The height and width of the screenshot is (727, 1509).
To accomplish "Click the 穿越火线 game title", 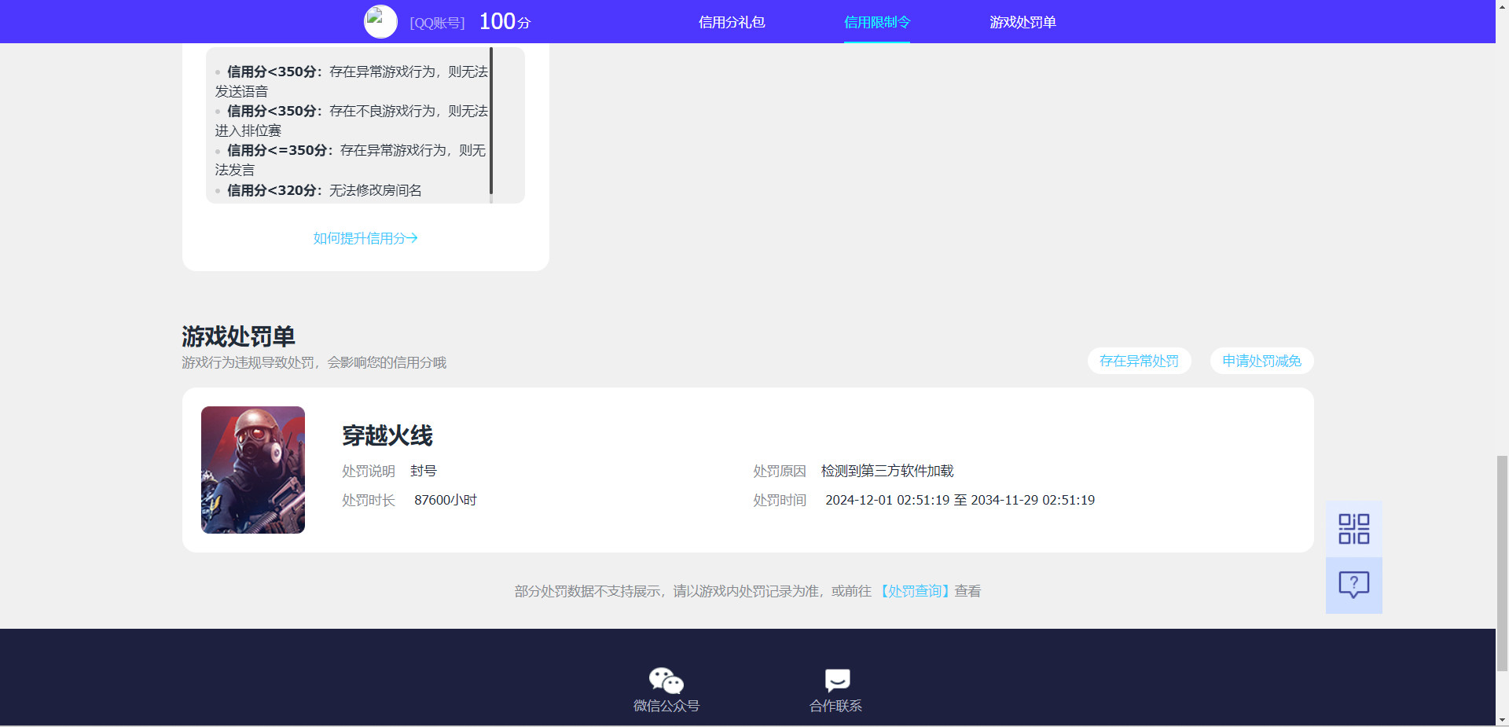I will (387, 435).
